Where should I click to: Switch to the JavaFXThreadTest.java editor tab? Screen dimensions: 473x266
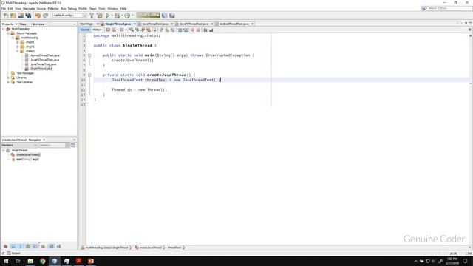point(194,24)
